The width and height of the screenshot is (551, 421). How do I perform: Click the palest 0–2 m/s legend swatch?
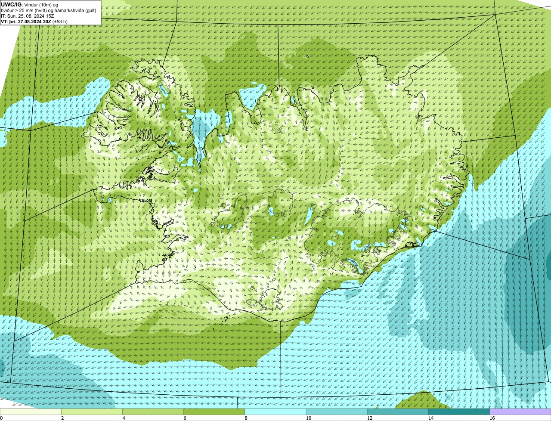click(x=31, y=412)
